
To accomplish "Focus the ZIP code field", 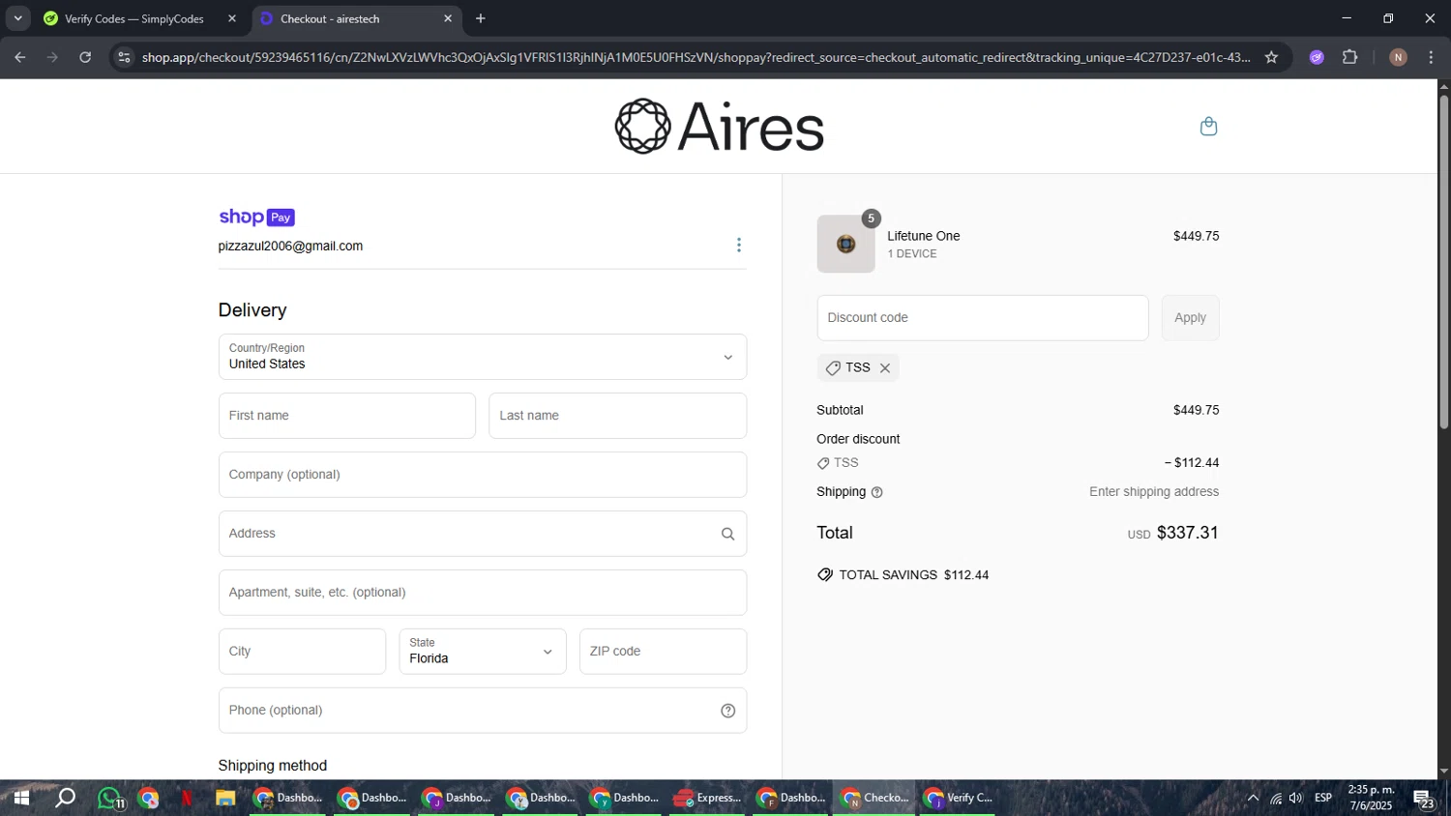I will click(x=663, y=652).
